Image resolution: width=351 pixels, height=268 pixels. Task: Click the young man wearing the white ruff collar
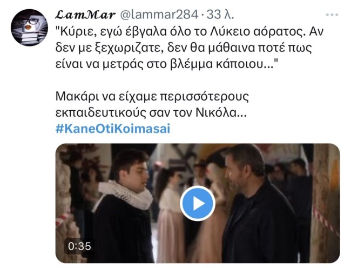124,206
